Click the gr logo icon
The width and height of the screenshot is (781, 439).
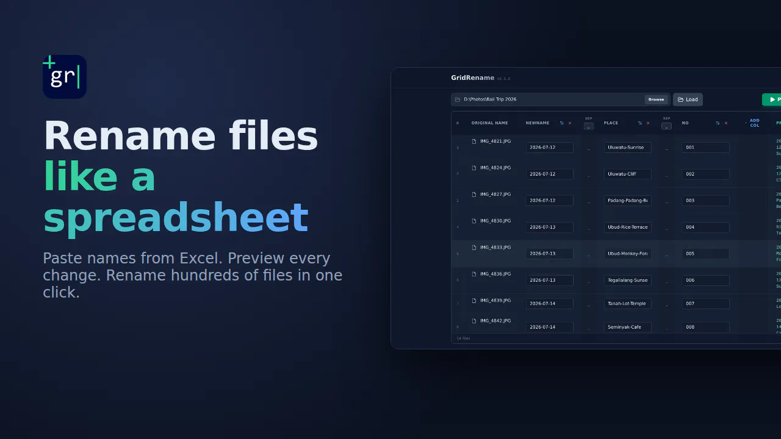[x=65, y=77]
